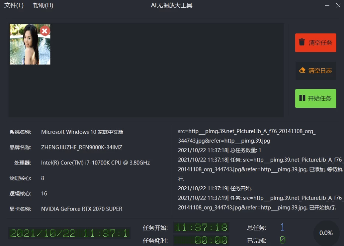Image resolution: width=344 pixels, height=246 pixels.
Task: Close the application window
Action: pos(338,6)
